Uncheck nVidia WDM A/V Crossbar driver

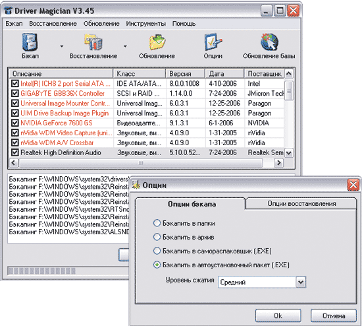15,143
